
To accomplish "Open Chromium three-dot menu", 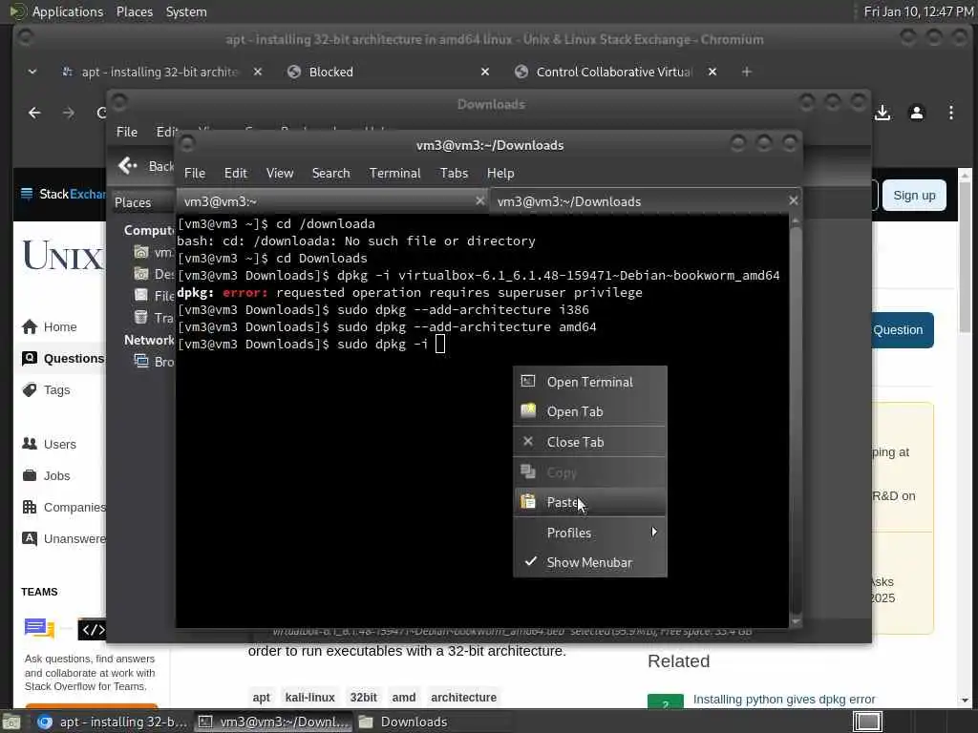I will [950, 113].
